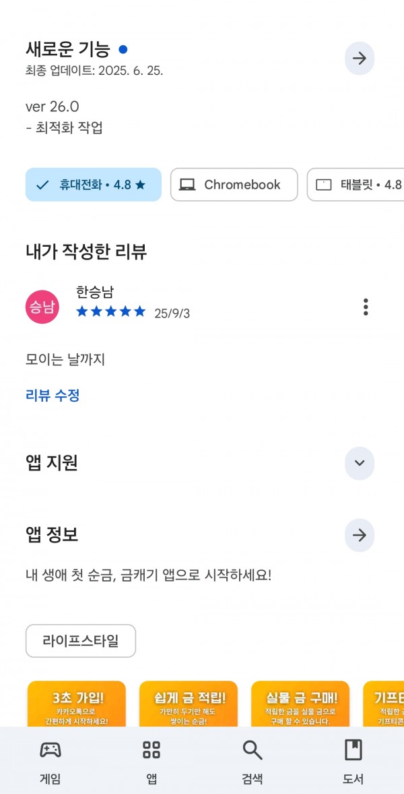The height and width of the screenshot is (794, 404).
Task: Select the 태블릿 rating chip
Action: 356,185
